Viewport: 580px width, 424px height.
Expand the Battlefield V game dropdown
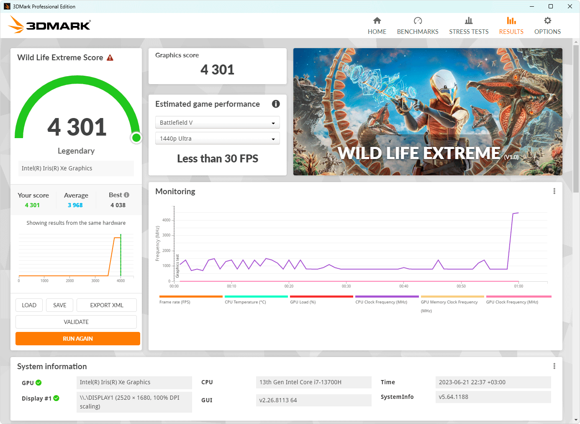click(x=218, y=123)
